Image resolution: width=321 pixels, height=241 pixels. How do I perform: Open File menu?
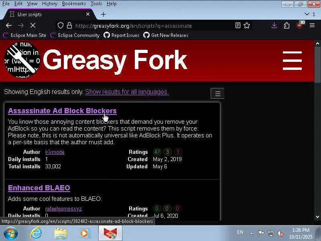tap(6, 4)
